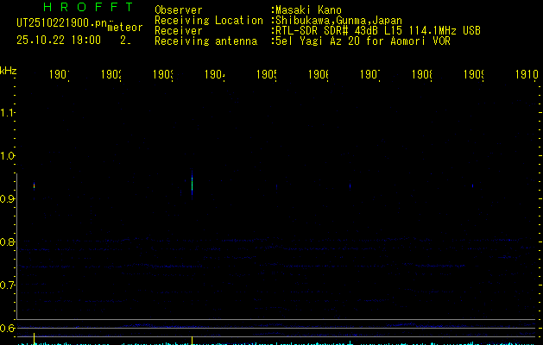The image size is (543, 345).
Task: Click the bright green meteor echo streak
Action: tap(192, 183)
